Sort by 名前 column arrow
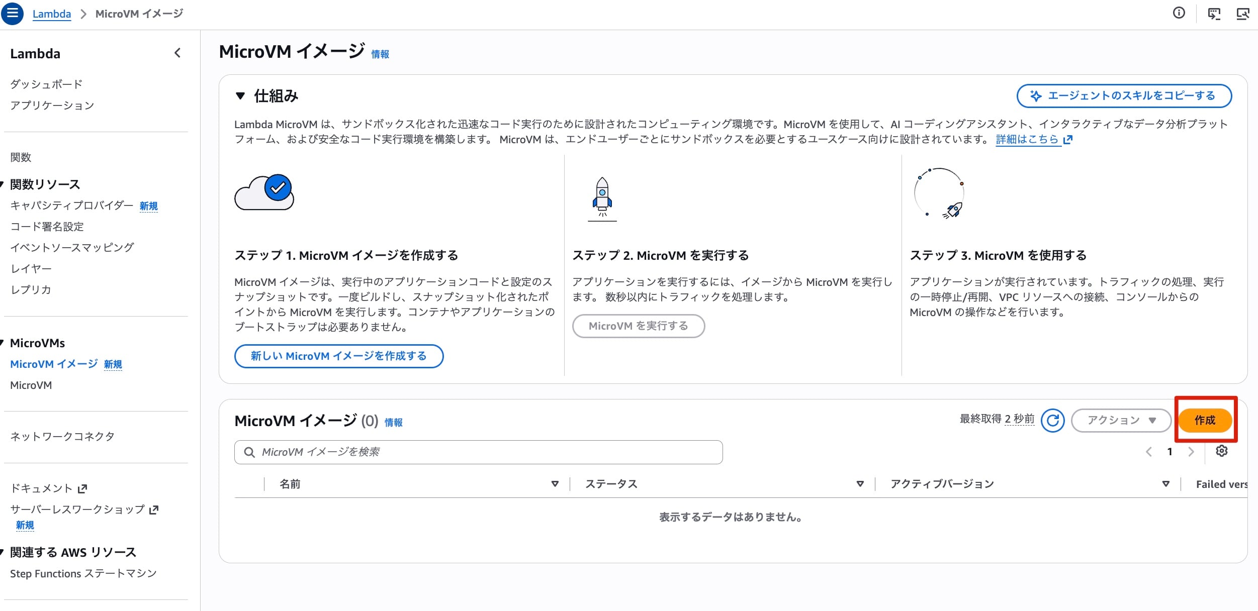1258x611 pixels. 555,484
